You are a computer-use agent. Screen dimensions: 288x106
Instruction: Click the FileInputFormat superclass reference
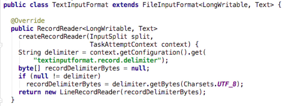click(x=171, y=5)
